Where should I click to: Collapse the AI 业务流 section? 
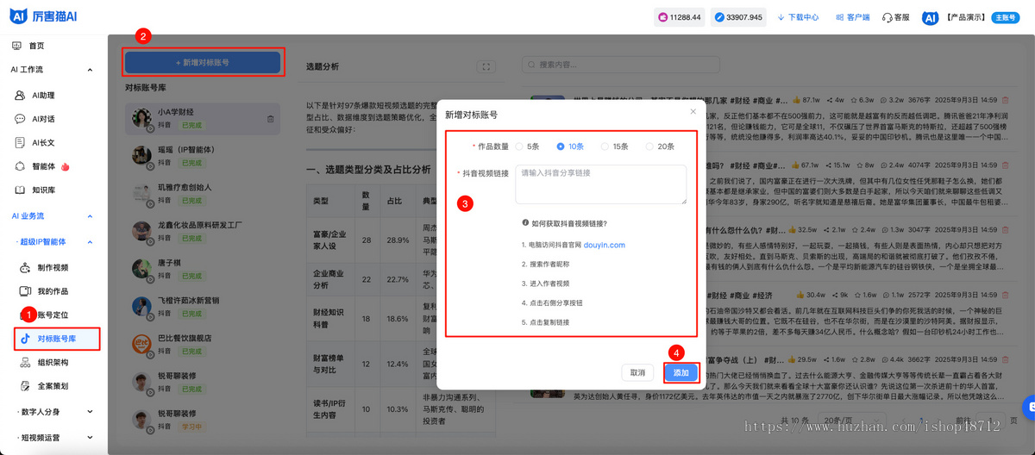tap(90, 216)
